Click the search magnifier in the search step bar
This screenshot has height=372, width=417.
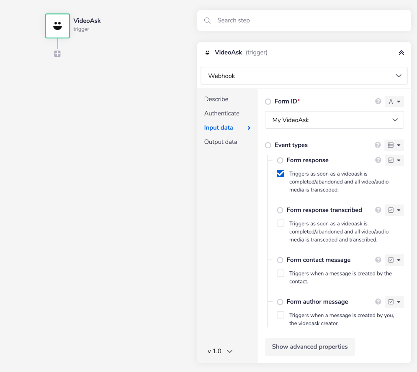tap(207, 20)
